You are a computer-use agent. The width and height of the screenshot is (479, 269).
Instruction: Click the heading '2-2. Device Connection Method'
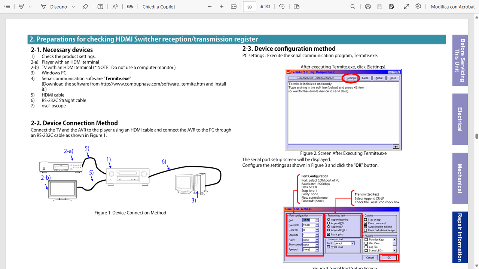pyautogui.click(x=74, y=123)
